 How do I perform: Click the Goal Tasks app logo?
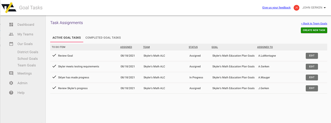(9, 8)
